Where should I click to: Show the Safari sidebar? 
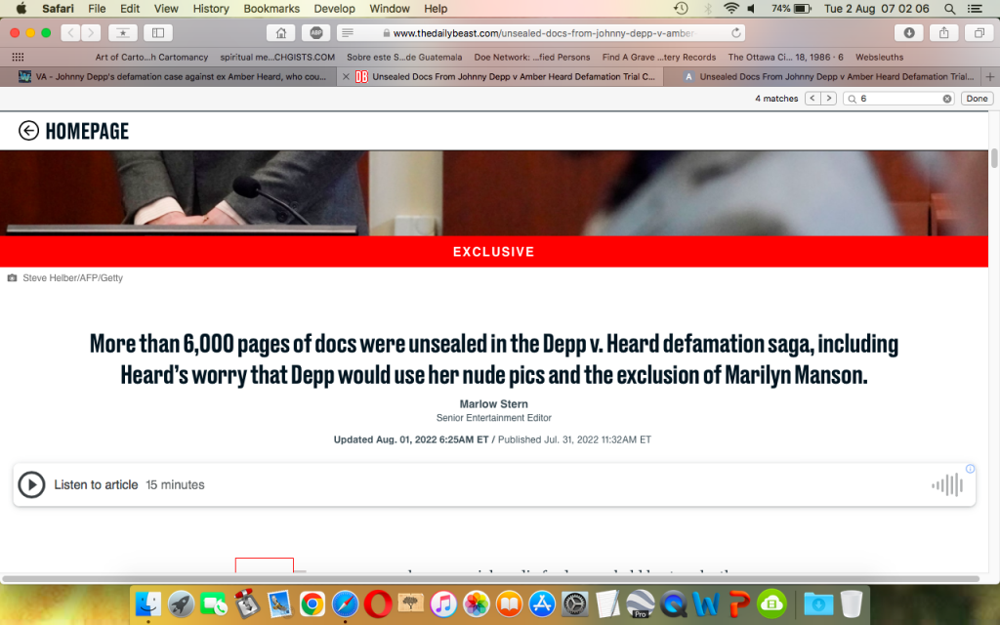158,32
